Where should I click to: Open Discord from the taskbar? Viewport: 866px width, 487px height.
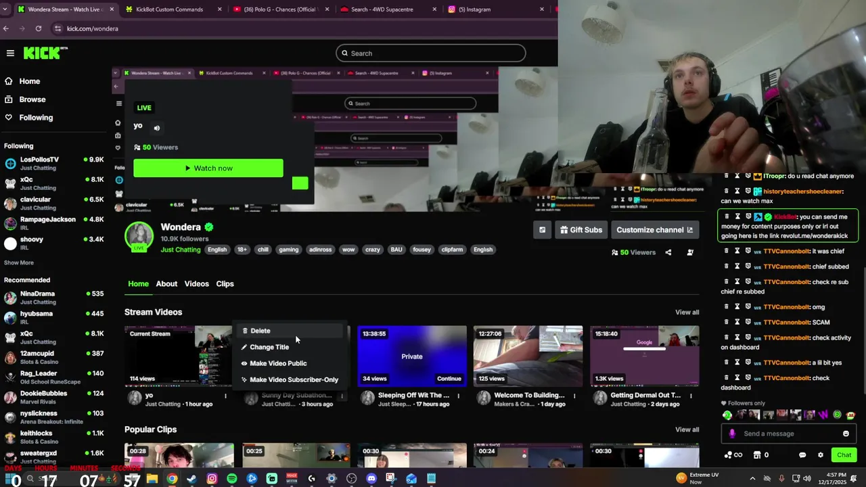[371, 479]
